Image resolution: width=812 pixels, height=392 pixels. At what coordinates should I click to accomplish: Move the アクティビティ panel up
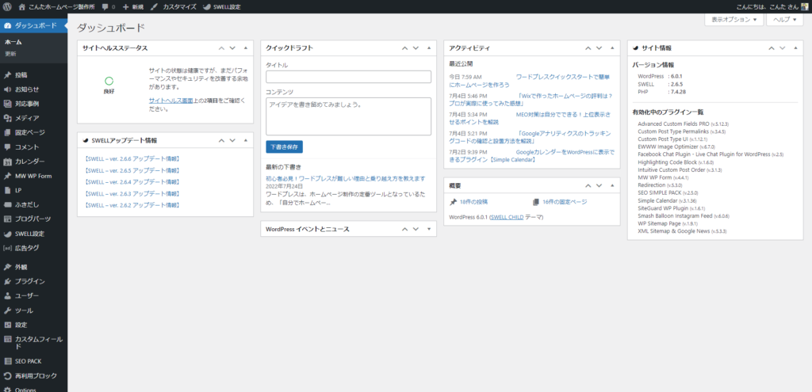pos(588,48)
